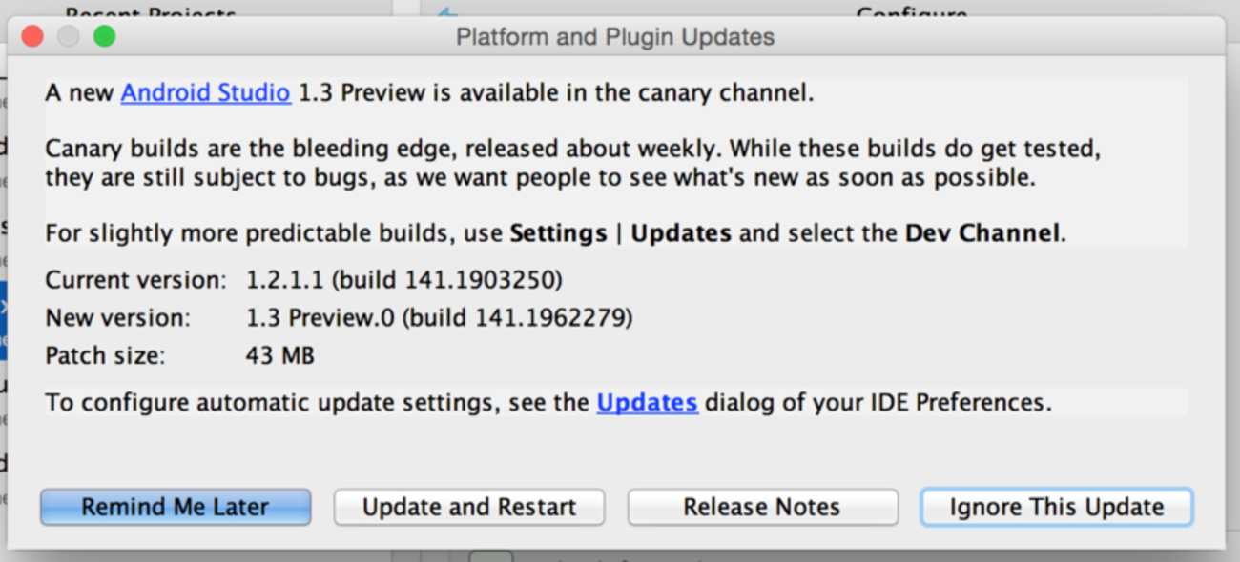This screenshot has width=1240, height=562.
Task: Follow the Android Studio hyperlink
Action: pos(205,93)
